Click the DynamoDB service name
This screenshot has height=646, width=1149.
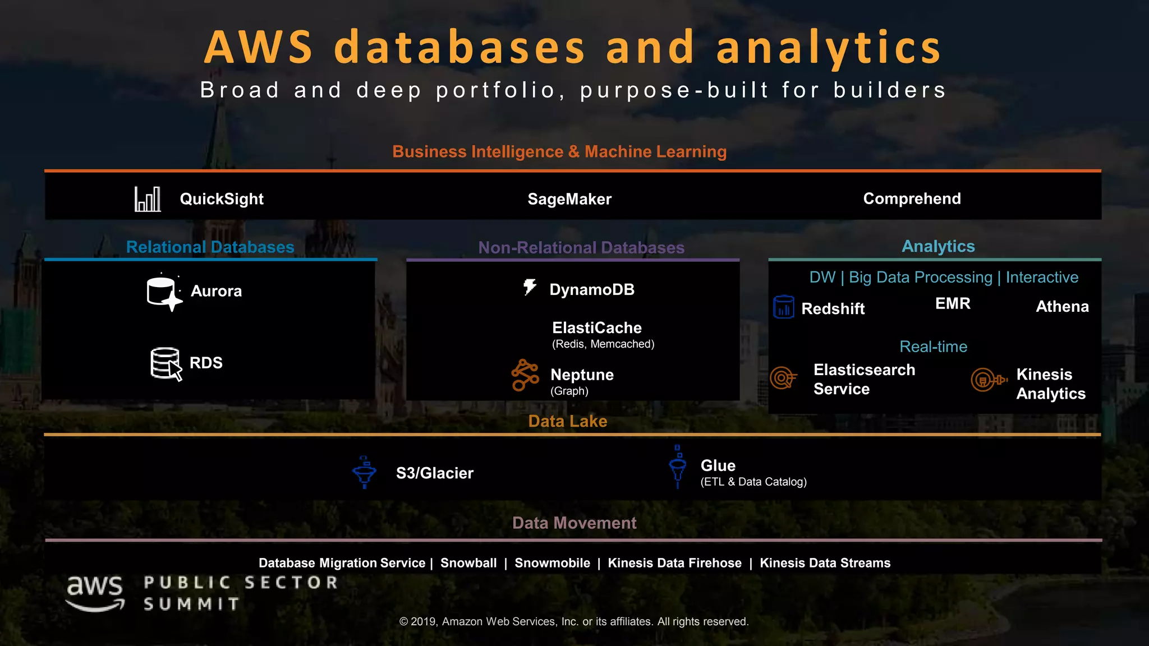592,289
